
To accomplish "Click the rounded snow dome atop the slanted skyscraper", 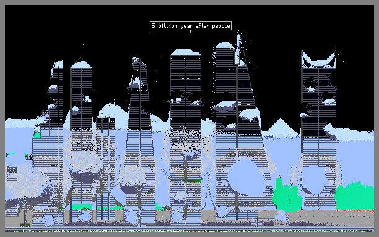I will (x=225, y=45).
